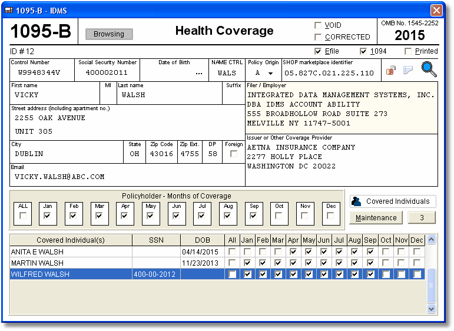454x331 pixels.
Task: Click the Browsing mode button
Action: (109, 34)
